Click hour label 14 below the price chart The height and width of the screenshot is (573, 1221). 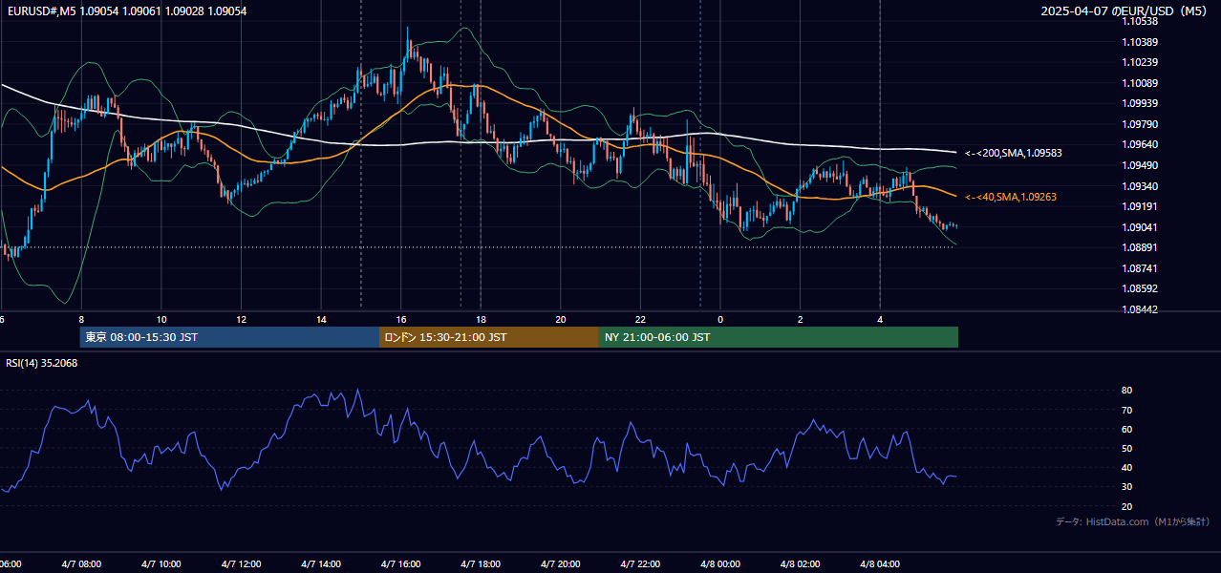(x=321, y=319)
